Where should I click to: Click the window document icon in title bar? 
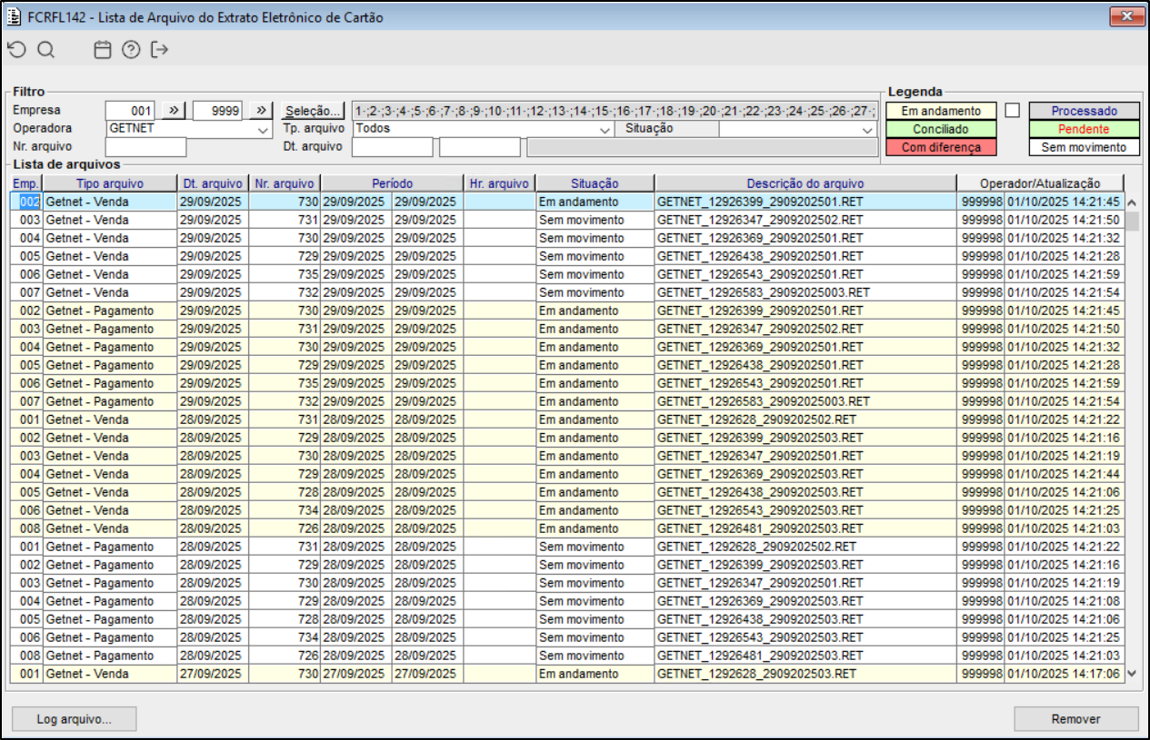14,17
